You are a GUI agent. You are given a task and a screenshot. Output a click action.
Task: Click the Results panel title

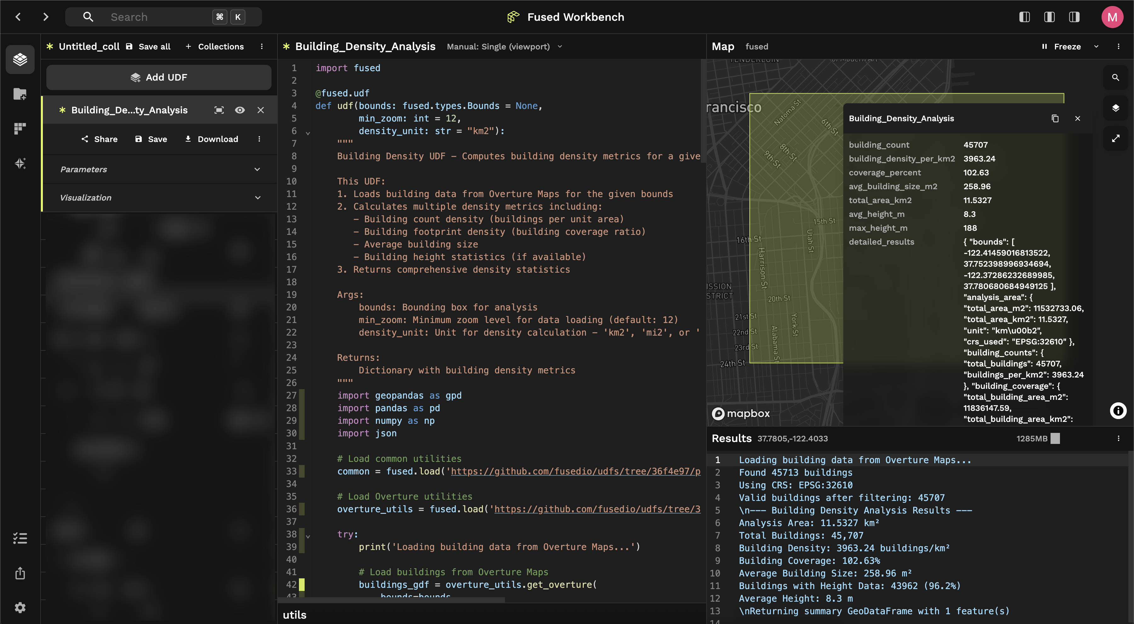click(732, 438)
